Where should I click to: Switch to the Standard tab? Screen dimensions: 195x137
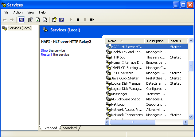point(70,128)
